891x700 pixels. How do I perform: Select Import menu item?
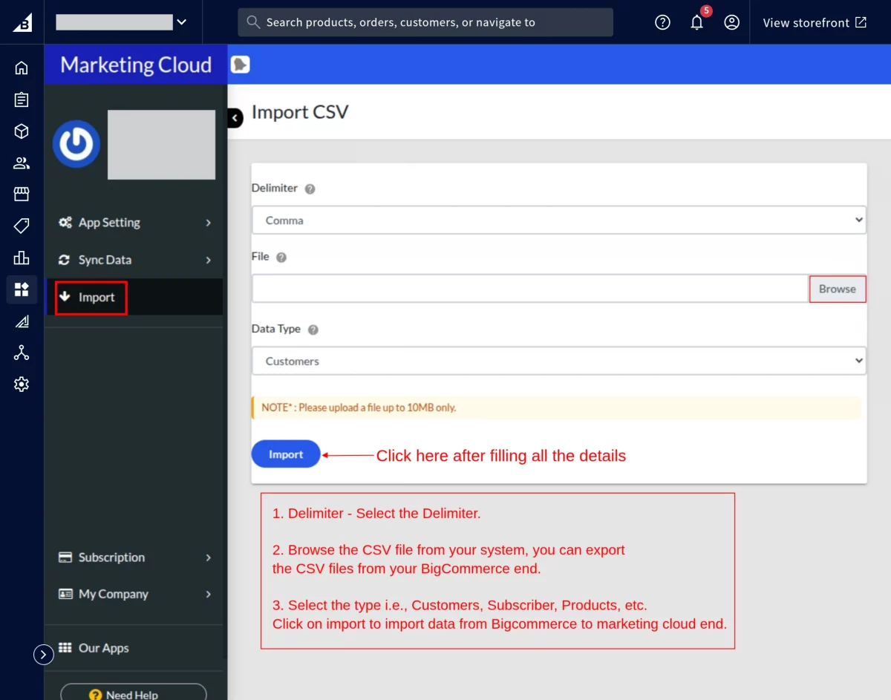point(135,297)
